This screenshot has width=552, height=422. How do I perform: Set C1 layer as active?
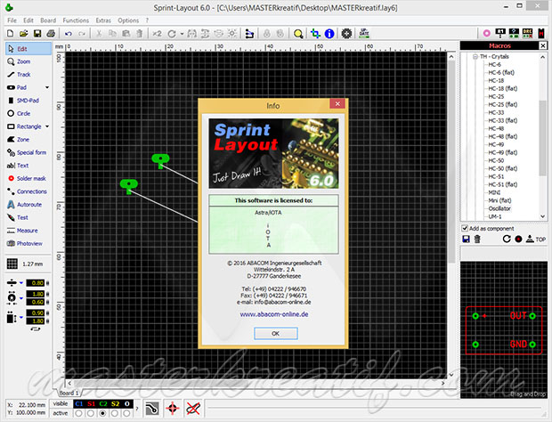79,413
